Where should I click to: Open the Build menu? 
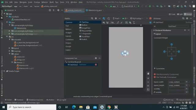(x=51, y=2)
